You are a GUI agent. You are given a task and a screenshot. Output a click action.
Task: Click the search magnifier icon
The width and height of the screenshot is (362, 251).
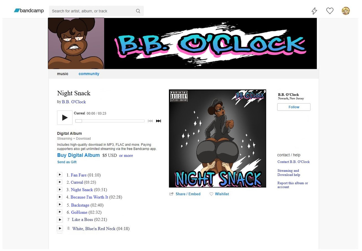click(x=138, y=11)
